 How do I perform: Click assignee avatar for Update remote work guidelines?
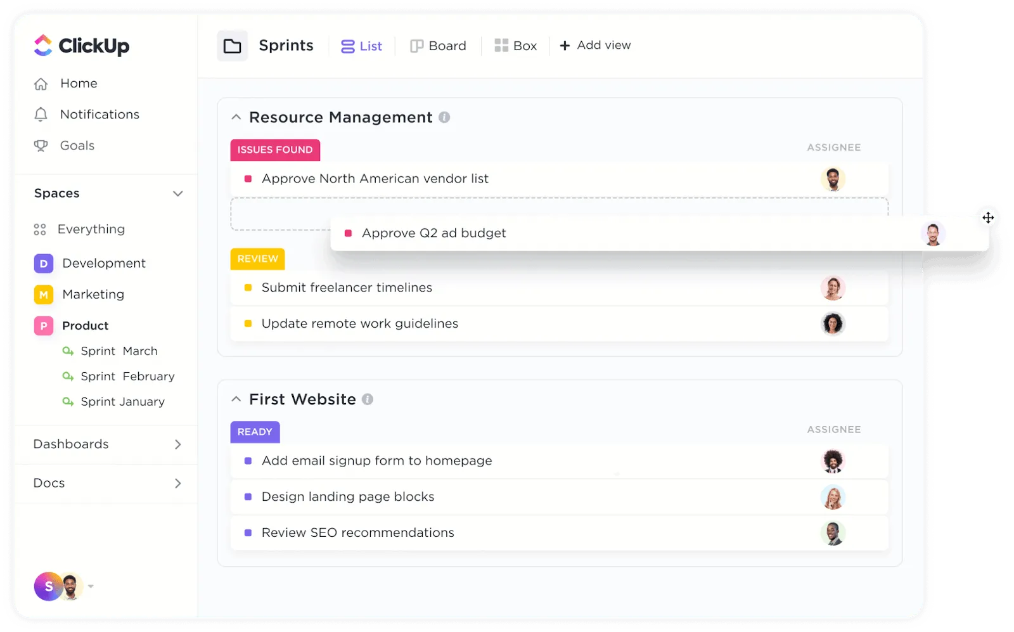tap(833, 324)
